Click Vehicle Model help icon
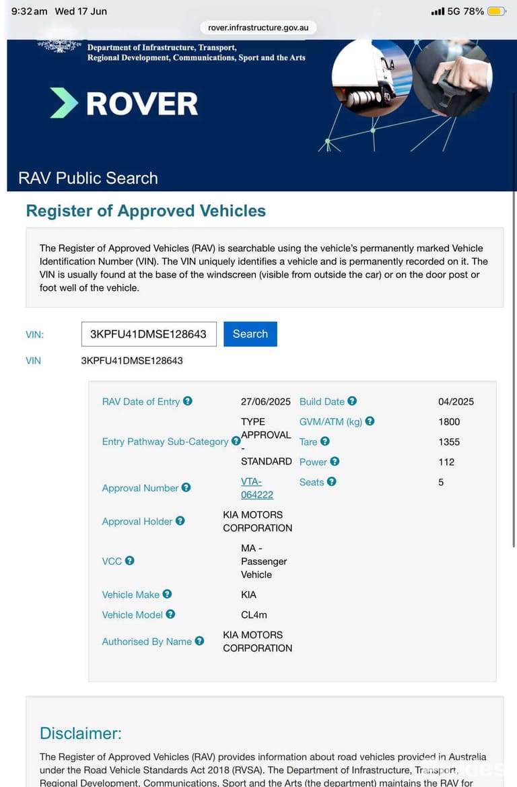The image size is (517, 787). tap(171, 614)
